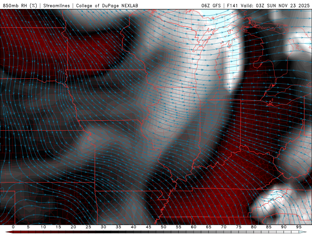Click the colorbar label "0"
The height and width of the screenshot is (234, 312).
13,227
